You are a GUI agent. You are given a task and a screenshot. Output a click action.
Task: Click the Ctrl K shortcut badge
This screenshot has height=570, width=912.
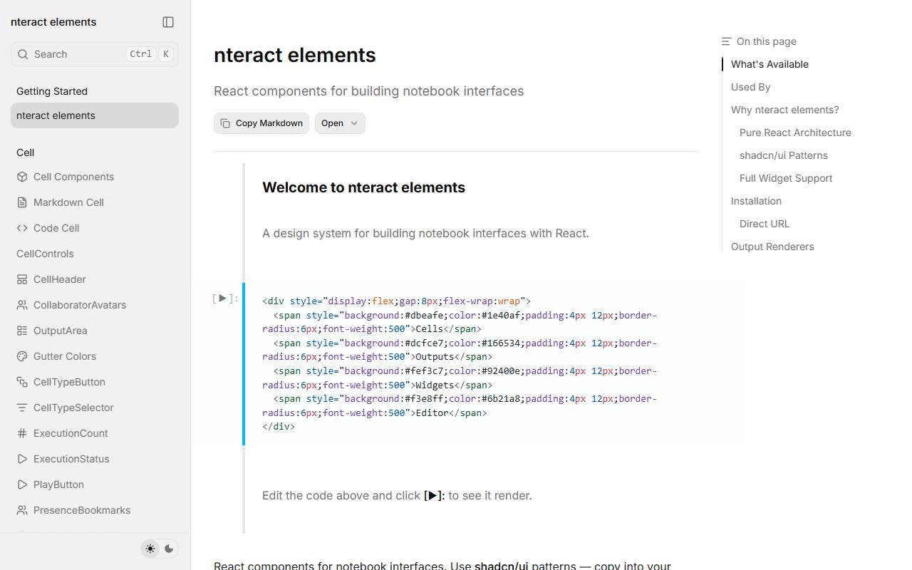tap(150, 54)
